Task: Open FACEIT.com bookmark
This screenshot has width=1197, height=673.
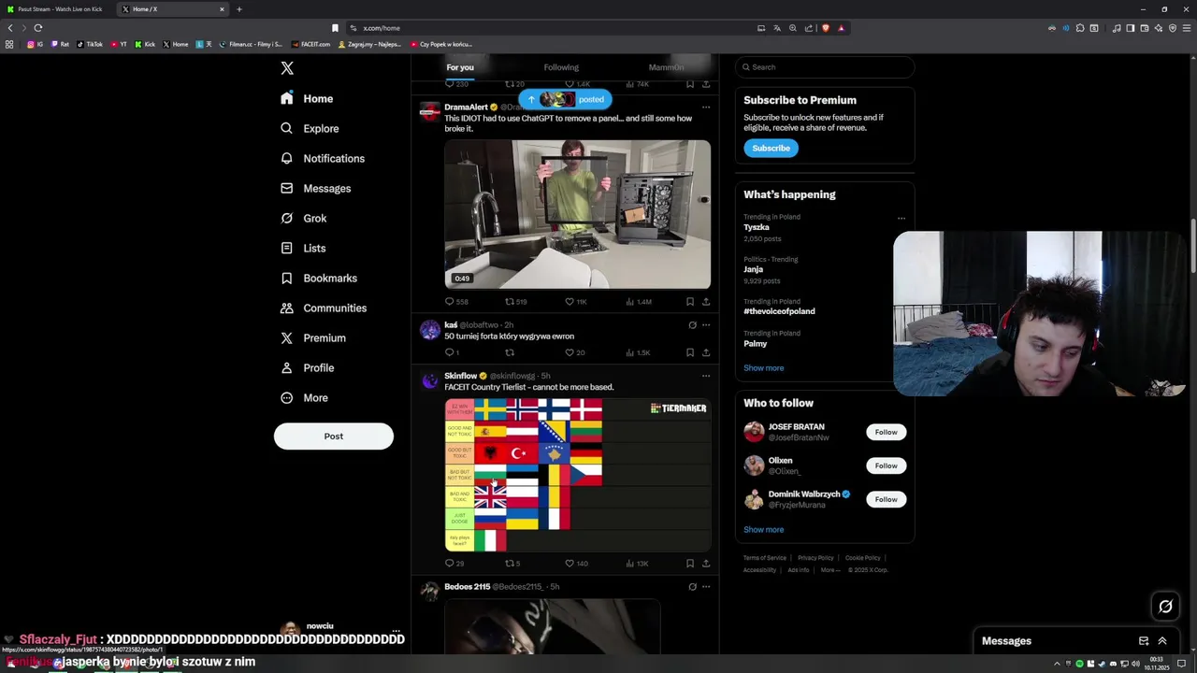Action: coord(311,44)
